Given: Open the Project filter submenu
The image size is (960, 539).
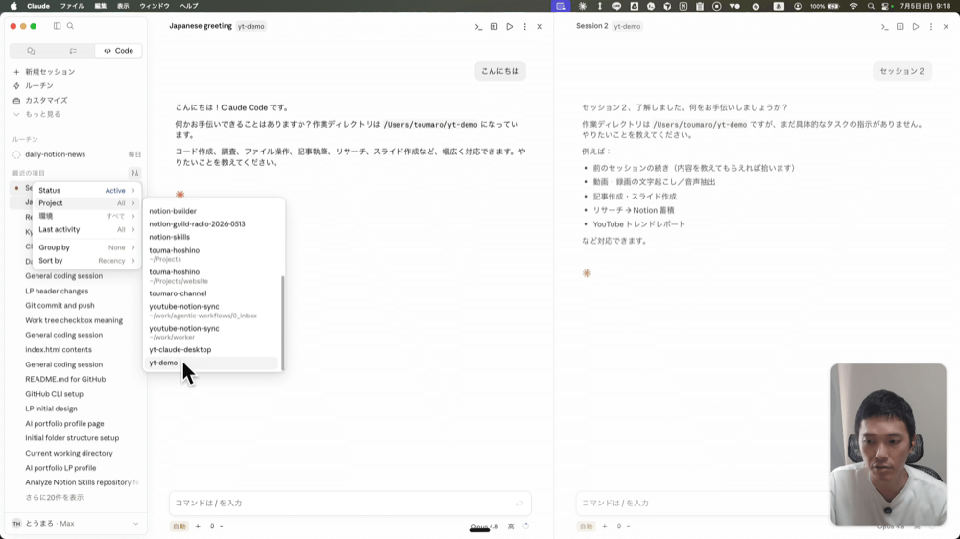Looking at the screenshot, I should [86, 203].
